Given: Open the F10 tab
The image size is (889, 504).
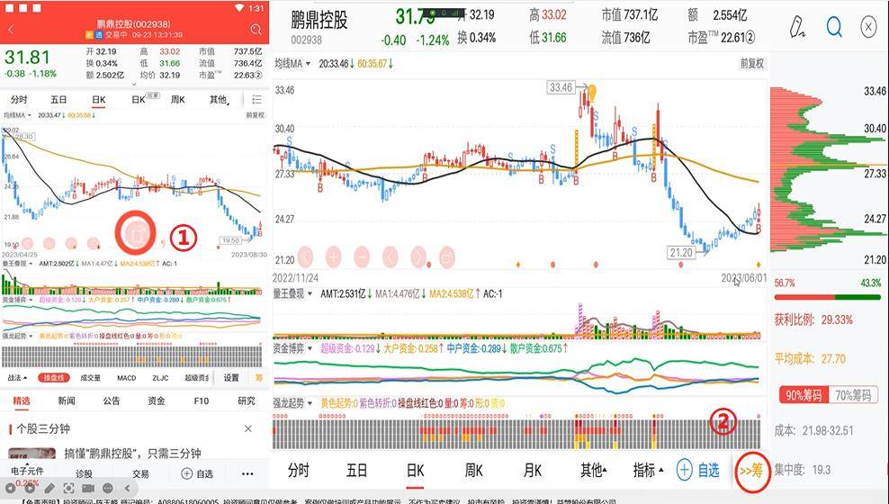Looking at the screenshot, I should click(202, 400).
